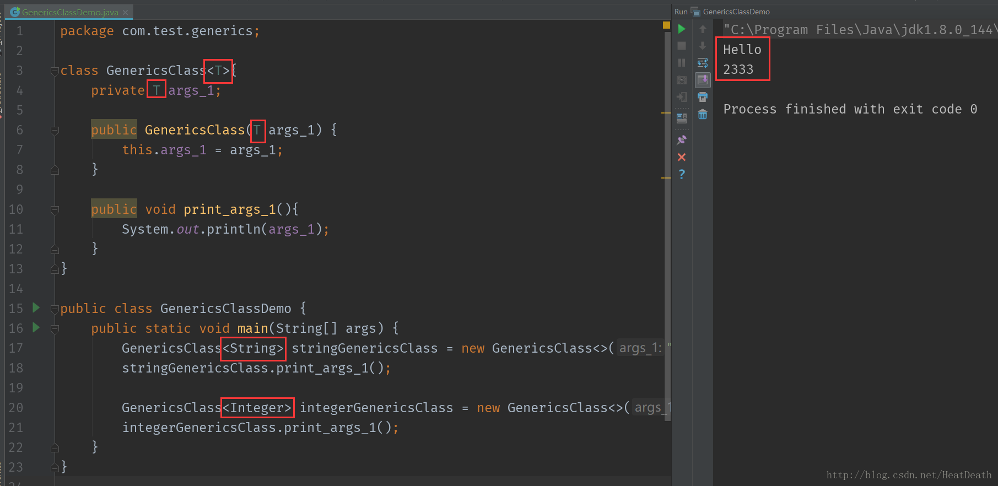
Task: Click the fold end marker at line 23
Action: 55,467
